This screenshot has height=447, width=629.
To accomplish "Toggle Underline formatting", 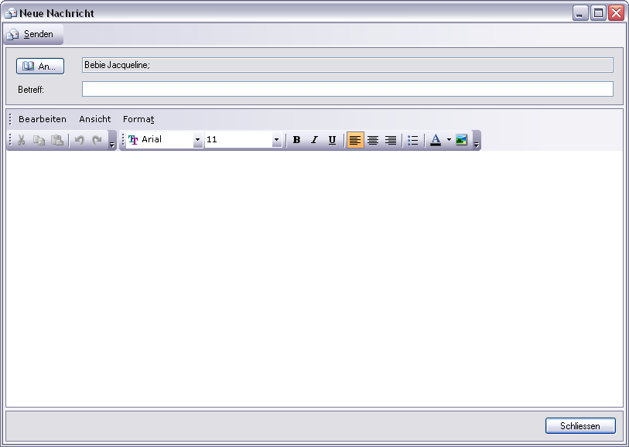I will 332,140.
